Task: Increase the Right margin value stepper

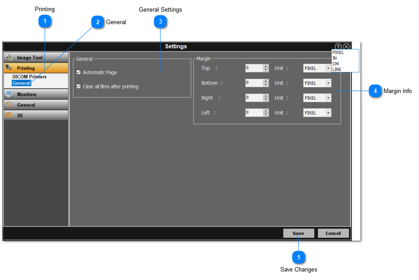Action: 266,96
